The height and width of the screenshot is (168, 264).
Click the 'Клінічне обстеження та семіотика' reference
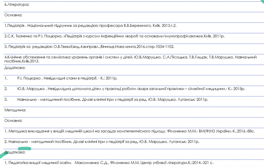tap(131, 57)
